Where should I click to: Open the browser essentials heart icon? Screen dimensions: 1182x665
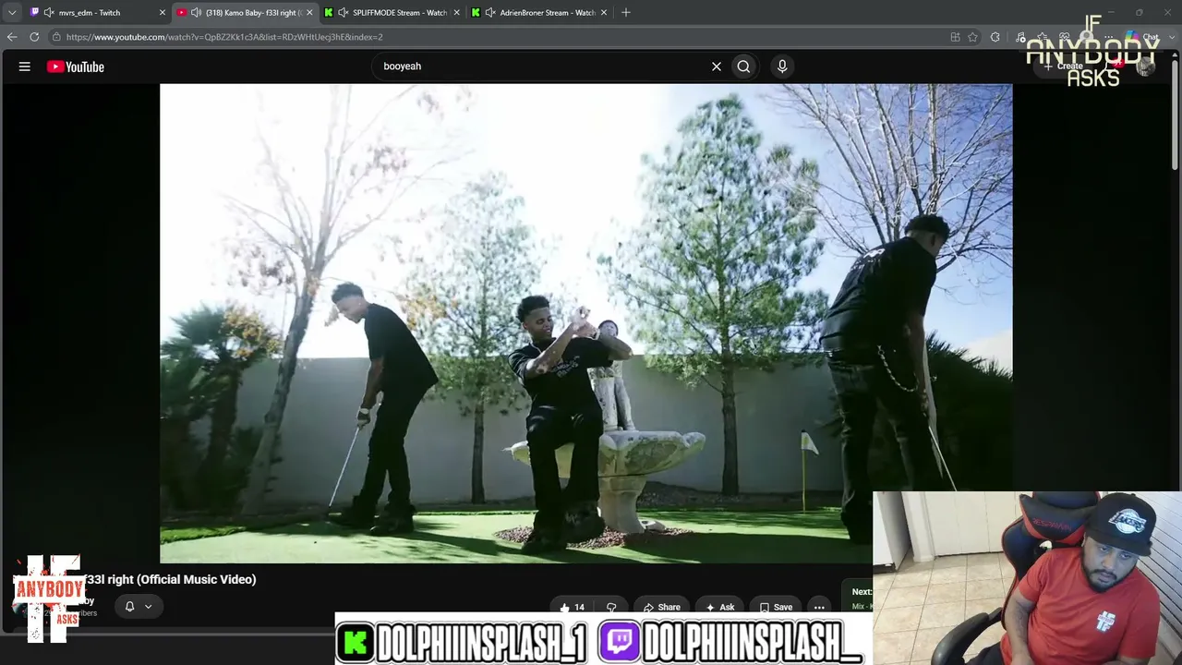point(1065,37)
